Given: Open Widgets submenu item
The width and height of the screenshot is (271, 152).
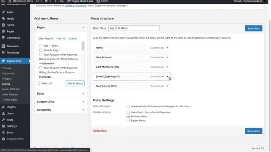Looking at the screenshot, I should click(7, 79).
